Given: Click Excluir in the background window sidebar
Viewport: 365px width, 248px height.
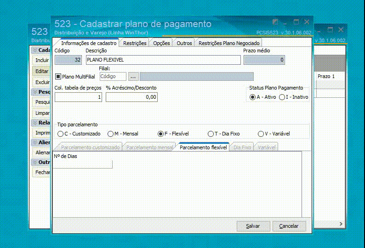Looking at the screenshot, I should 42,82.
